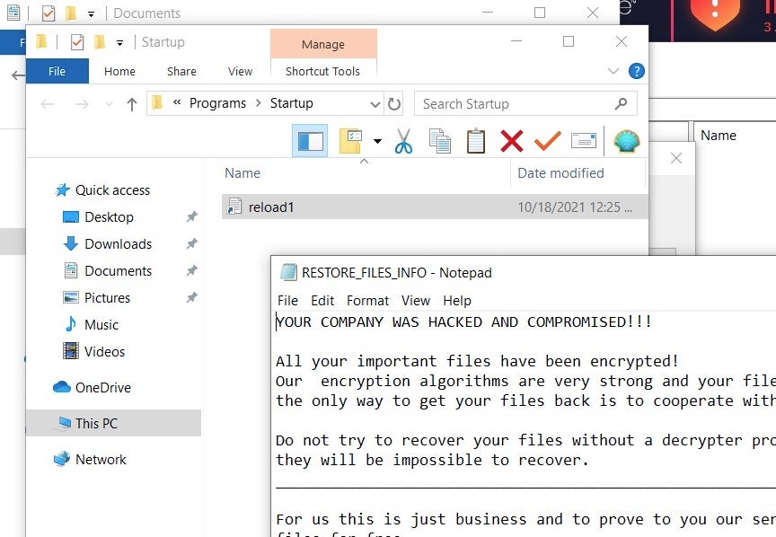776x537 pixels.
Task: Expand the address bar history dropdown
Action: (375, 104)
